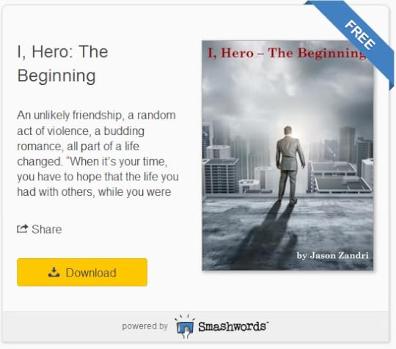
Task: Click the 'I, Hero: The' heading line
Action: tap(62, 52)
